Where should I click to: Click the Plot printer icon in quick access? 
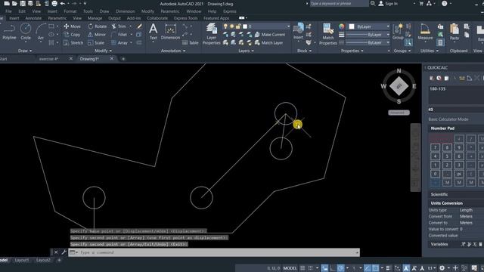54,4
